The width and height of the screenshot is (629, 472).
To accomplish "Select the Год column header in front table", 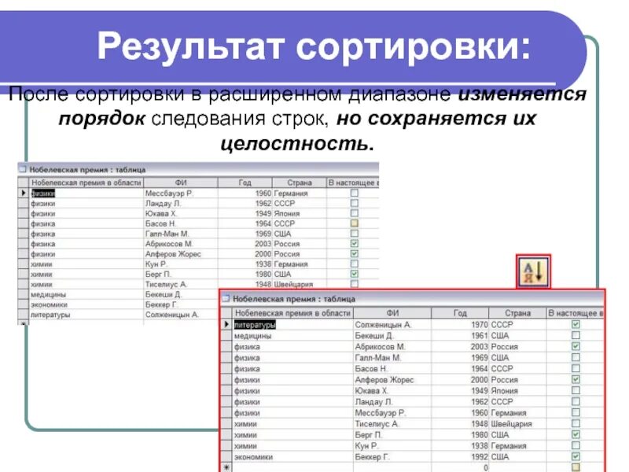I will point(460,312).
